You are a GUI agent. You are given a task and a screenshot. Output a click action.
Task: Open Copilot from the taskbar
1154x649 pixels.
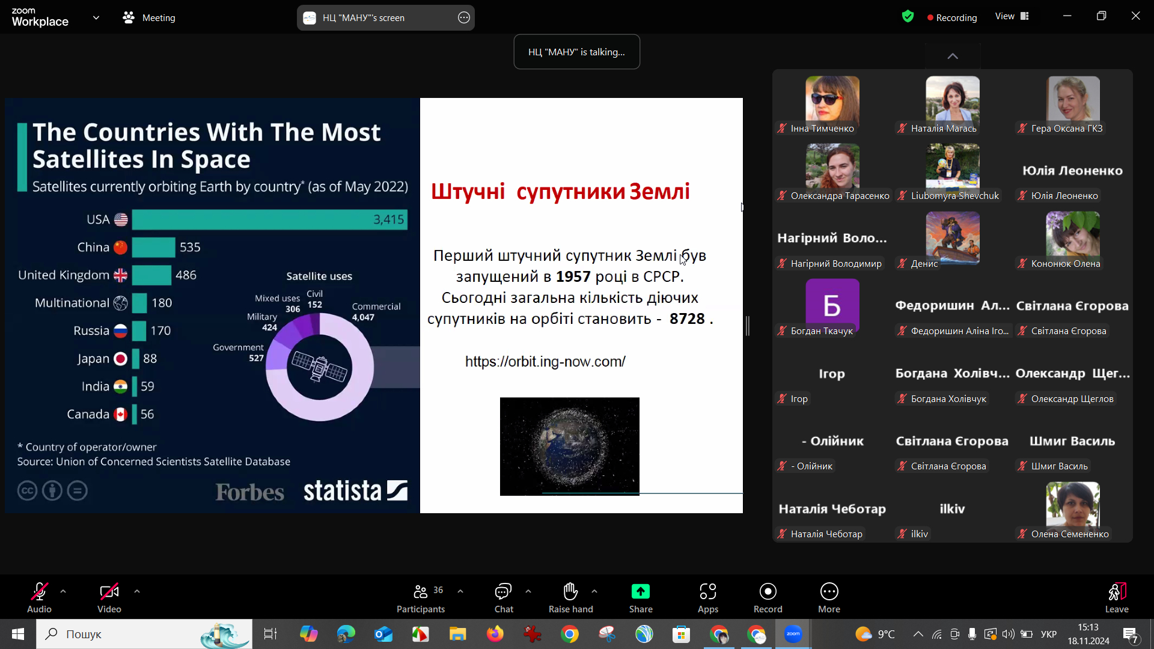tap(308, 634)
